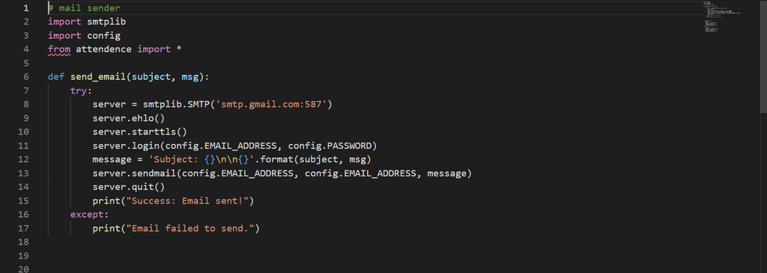Place cursor on the '# mail sender' comment
The image size is (767, 273).
pos(84,7)
